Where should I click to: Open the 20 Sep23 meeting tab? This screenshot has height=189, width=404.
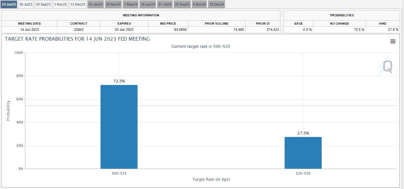[43, 4]
